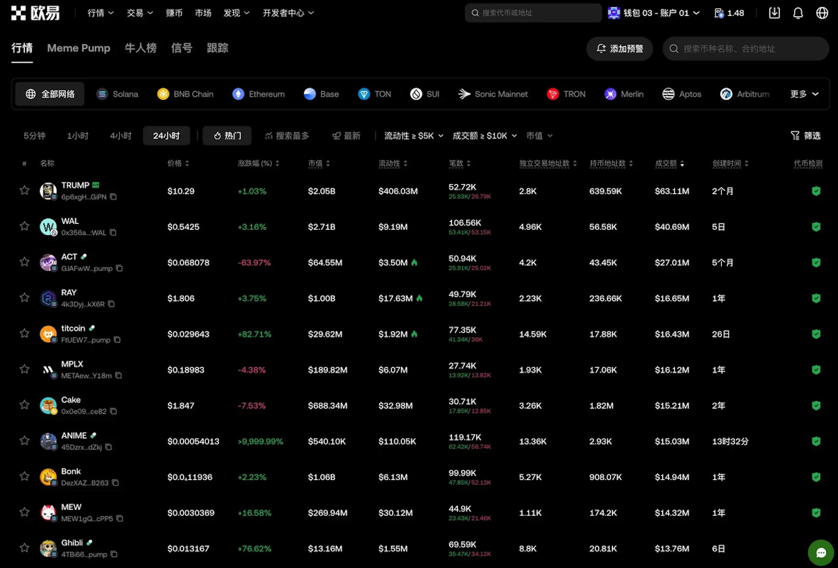Viewport: 838px width, 568px height.
Task: Favorite the WAL token star
Action: 24,226
